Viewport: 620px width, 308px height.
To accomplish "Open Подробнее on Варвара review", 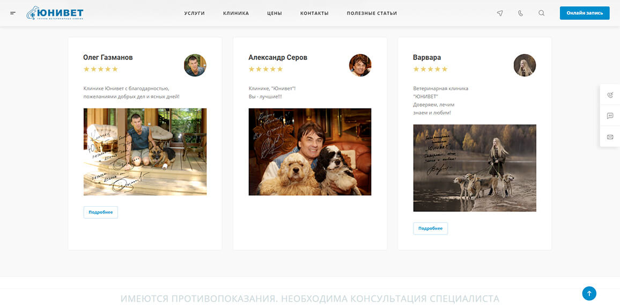I will [x=430, y=229].
